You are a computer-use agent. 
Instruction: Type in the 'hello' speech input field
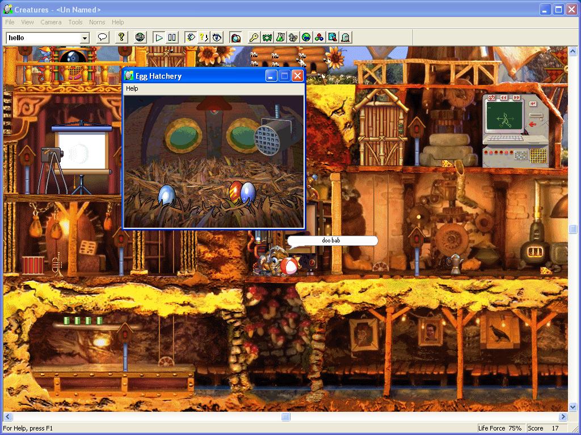pyautogui.click(x=43, y=38)
